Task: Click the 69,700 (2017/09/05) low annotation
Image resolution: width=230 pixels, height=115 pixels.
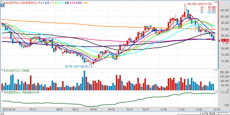Action: [x=77, y=67]
